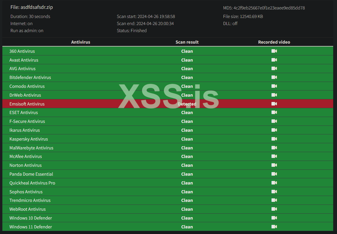Open Panda Dome Essential video recording
This screenshot has width=337, height=234.
point(274,174)
